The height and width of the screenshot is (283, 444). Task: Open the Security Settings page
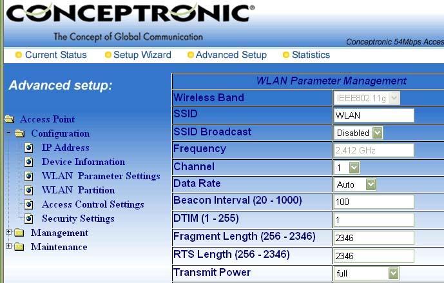coord(78,219)
